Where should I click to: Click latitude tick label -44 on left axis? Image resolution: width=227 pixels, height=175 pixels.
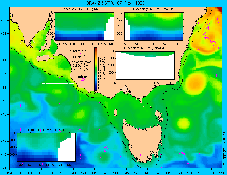(3, 168)
